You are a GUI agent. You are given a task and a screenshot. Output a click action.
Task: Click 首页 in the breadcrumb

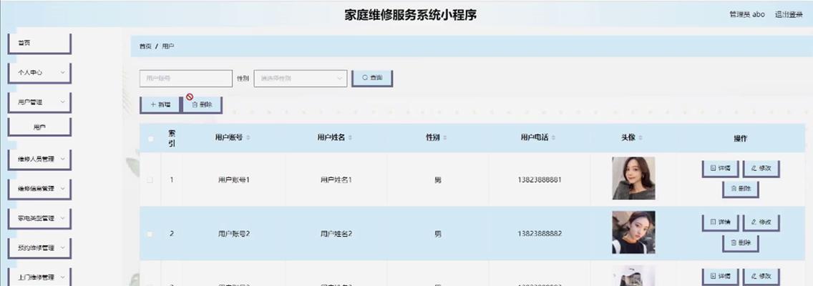(x=145, y=46)
